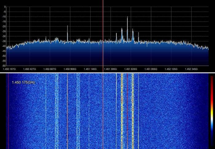Click the -40 dB level label
The image size is (215, 149).
click(x=4, y=46)
